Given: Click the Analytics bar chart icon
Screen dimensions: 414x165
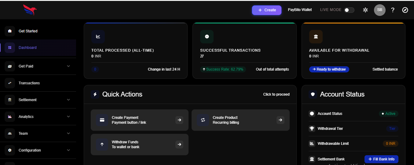Looking at the screenshot, I should [x=10, y=117].
